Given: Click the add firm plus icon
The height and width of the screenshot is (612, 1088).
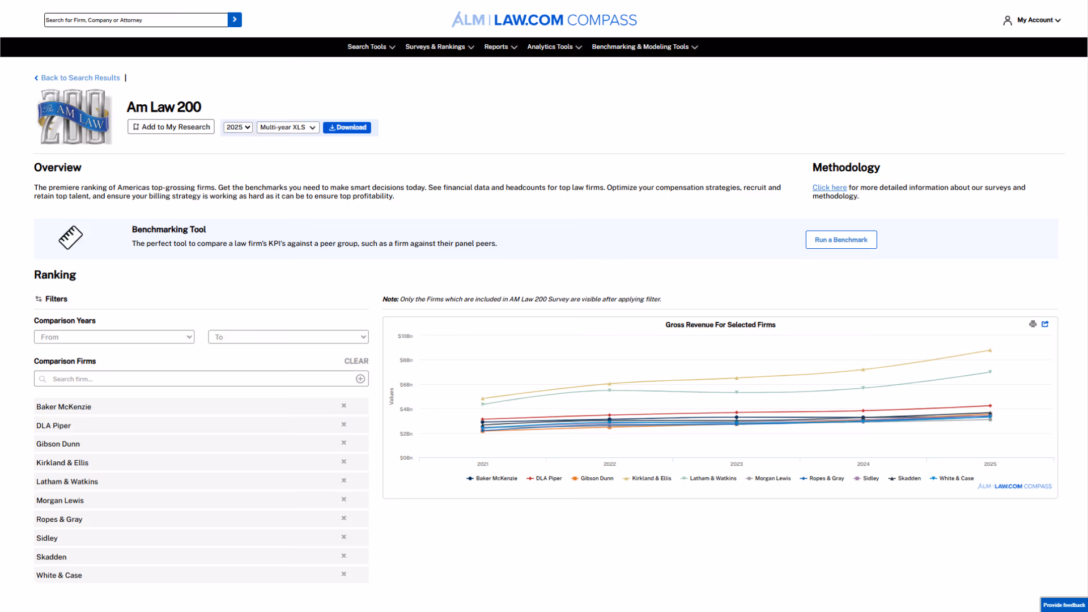Looking at the screenshot, I should point(360,379).
